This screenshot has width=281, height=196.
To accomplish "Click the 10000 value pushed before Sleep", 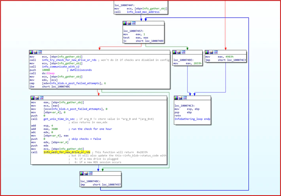I will pos(46,70).
